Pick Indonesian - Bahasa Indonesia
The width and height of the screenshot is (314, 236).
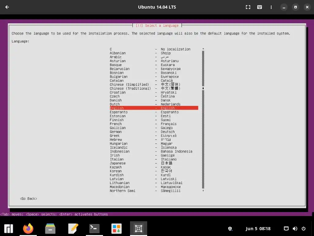[154, 151]
